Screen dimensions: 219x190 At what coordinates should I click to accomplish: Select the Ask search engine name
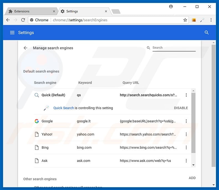45,161
